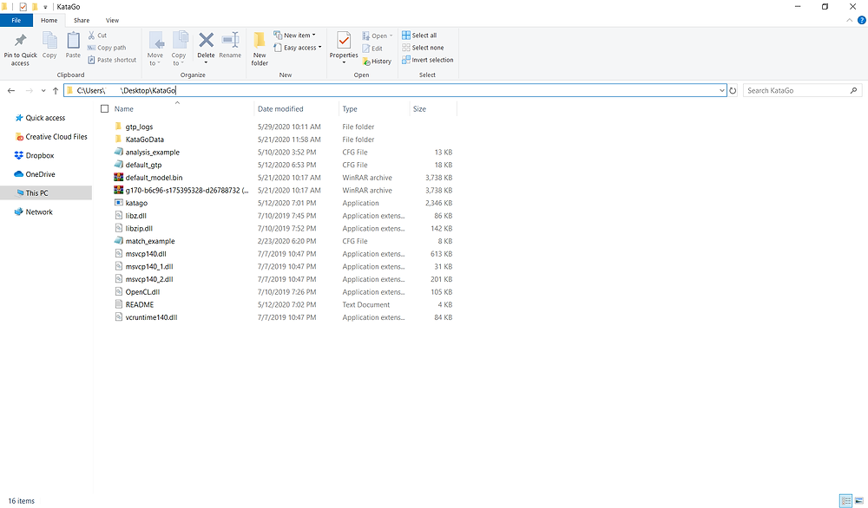Viewport: 868px width, 508px height.
Task: Click Select none in ribbon
Action: click(x=423, y=48)
